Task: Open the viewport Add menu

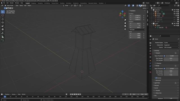Action: (x=25, y=6)
